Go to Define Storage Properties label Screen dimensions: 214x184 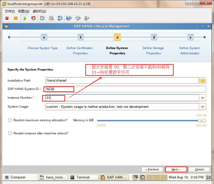point(153,50)
